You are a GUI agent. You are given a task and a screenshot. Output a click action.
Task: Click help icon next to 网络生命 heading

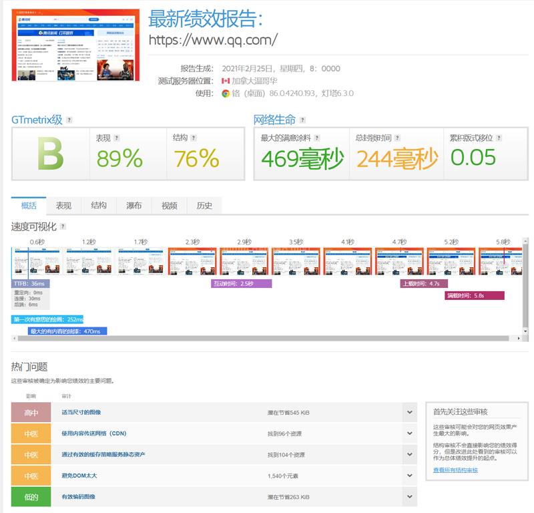303,120
